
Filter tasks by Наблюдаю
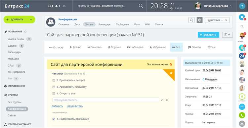135,47
